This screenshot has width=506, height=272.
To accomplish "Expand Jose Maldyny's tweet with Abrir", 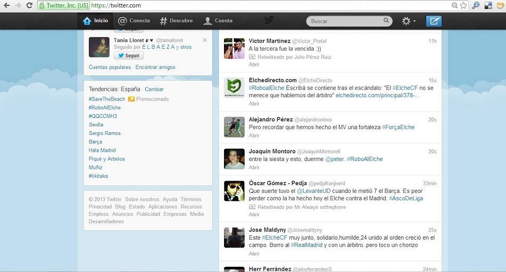I will (x=254, y=254).
